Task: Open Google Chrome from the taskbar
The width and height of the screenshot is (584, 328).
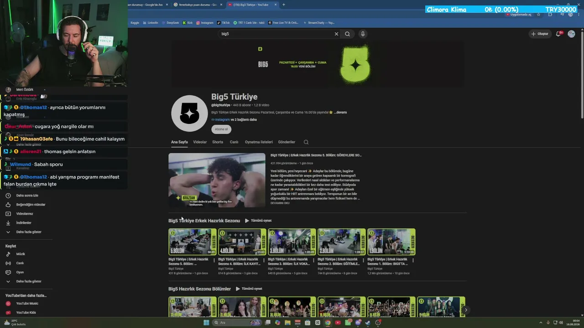Action: 328,323
